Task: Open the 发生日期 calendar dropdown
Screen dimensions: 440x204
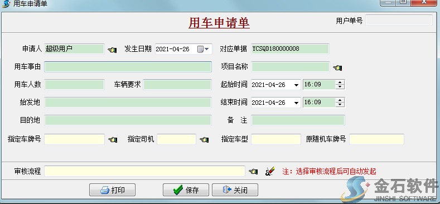Action: pos(204,49)
